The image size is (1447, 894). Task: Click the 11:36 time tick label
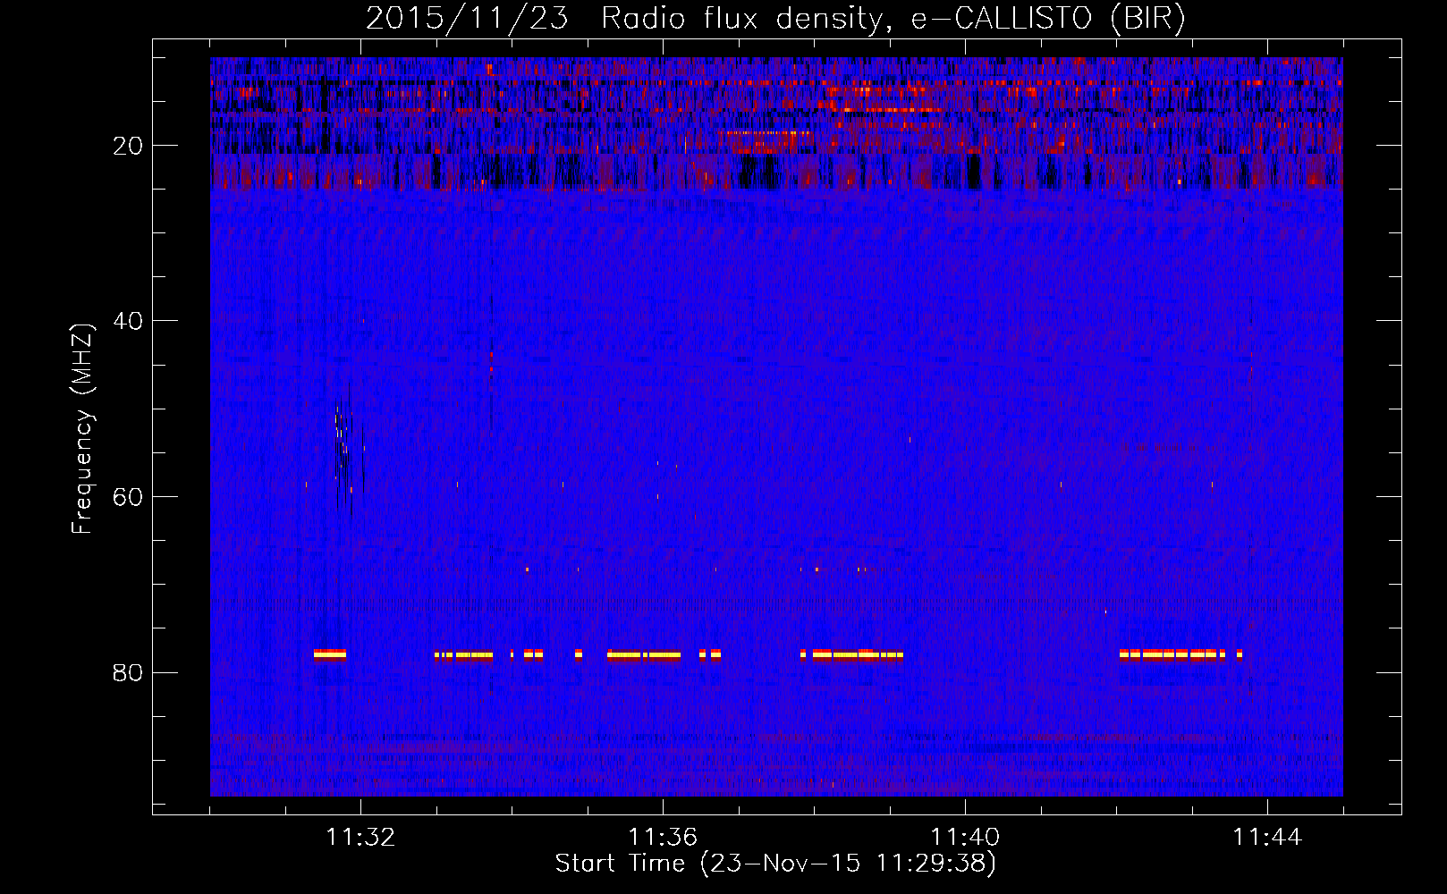tap(663, 838)
